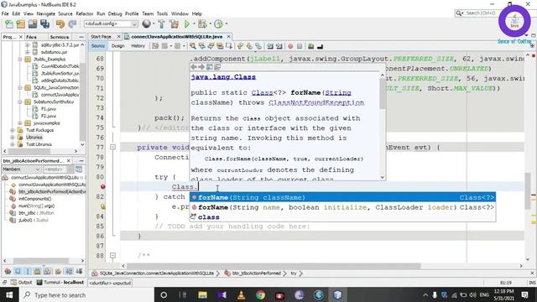Select the Design view button

[117, 46]
